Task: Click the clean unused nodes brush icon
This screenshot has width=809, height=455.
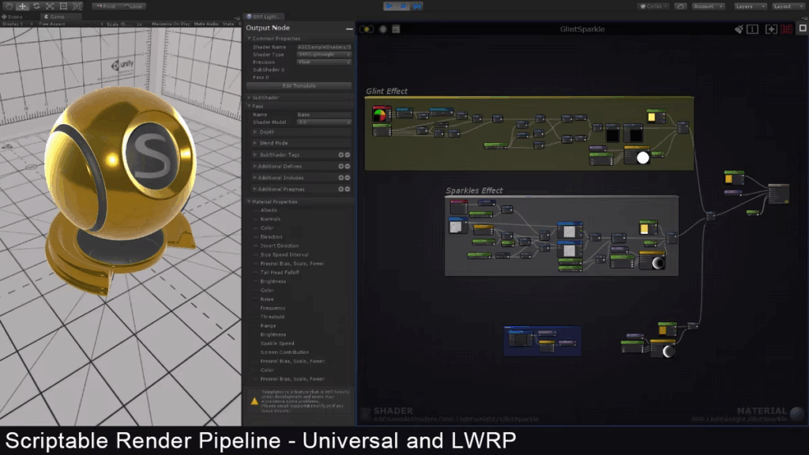Action: point(739,29)
